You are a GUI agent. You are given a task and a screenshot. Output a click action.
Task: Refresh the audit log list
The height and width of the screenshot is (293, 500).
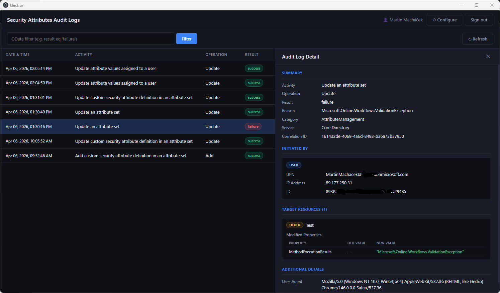click(x=477, y=39)
